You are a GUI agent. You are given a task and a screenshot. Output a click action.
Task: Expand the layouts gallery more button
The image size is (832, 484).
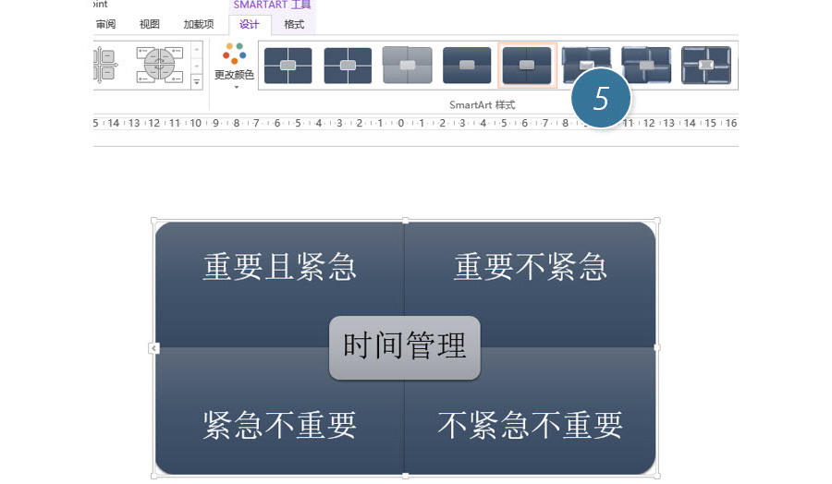[196, 82]
